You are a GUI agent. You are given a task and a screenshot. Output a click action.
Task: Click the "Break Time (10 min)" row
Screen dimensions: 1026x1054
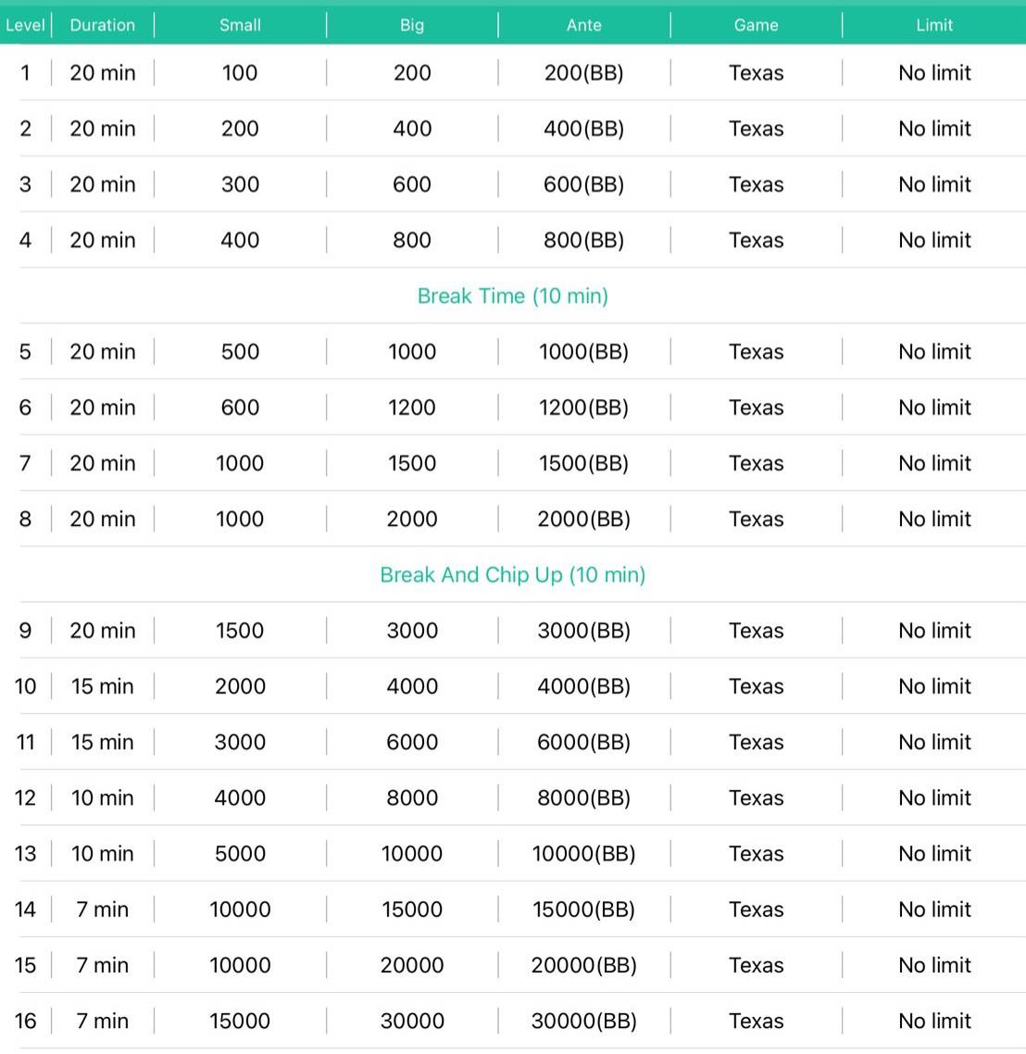pyautogui.click(x=513, y=296)
